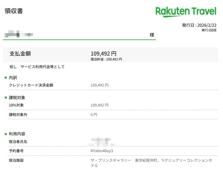
Task: Click the 宿泊料金 sub-amount line
Action: pyautogui.click(x=106, y=59)
